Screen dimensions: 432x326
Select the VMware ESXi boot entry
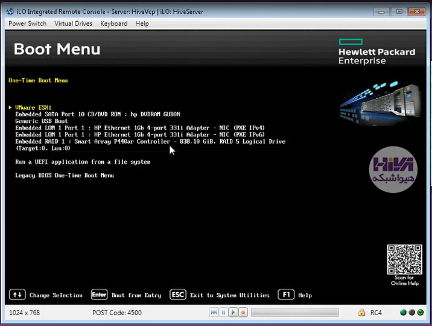[x=33, y=107]
